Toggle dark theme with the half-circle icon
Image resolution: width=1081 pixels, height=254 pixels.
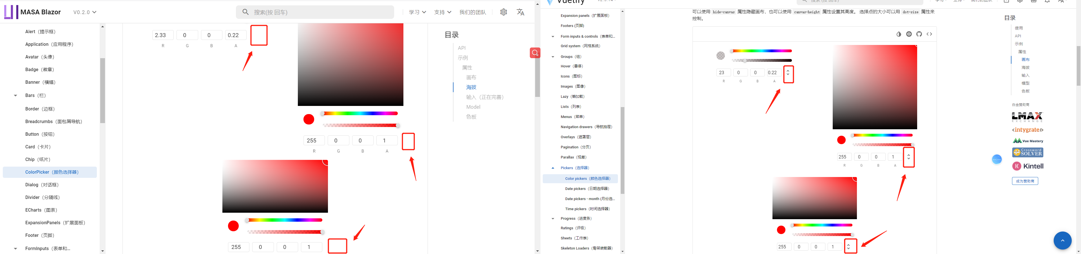[x=899, y=34]
